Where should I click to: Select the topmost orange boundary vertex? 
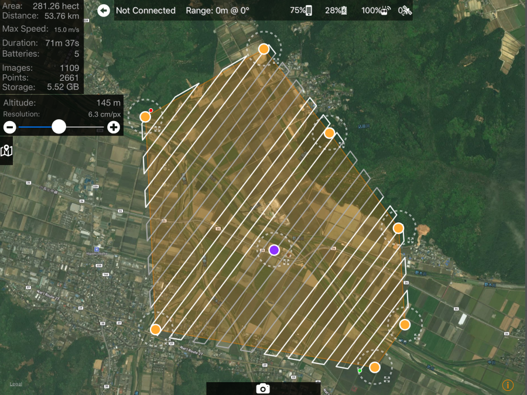pyautogui.click(x=264, y=49)
